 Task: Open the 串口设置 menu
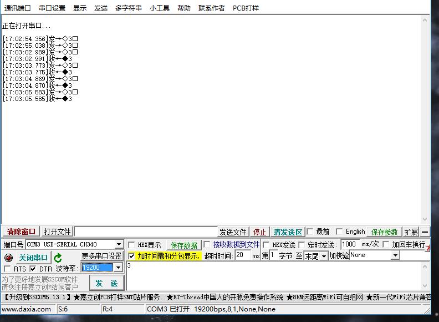tap(52, 8)
